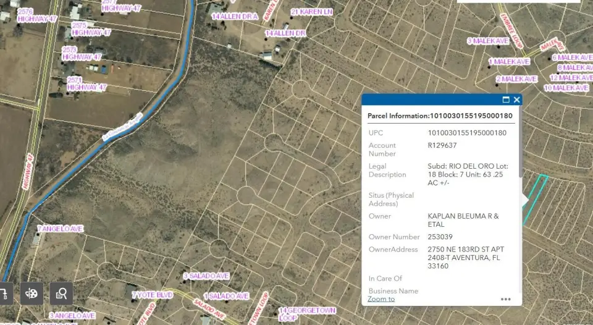Click the Parcel Information popup title
The width and height of the screenshot is (593, 325).
[440, 116]
